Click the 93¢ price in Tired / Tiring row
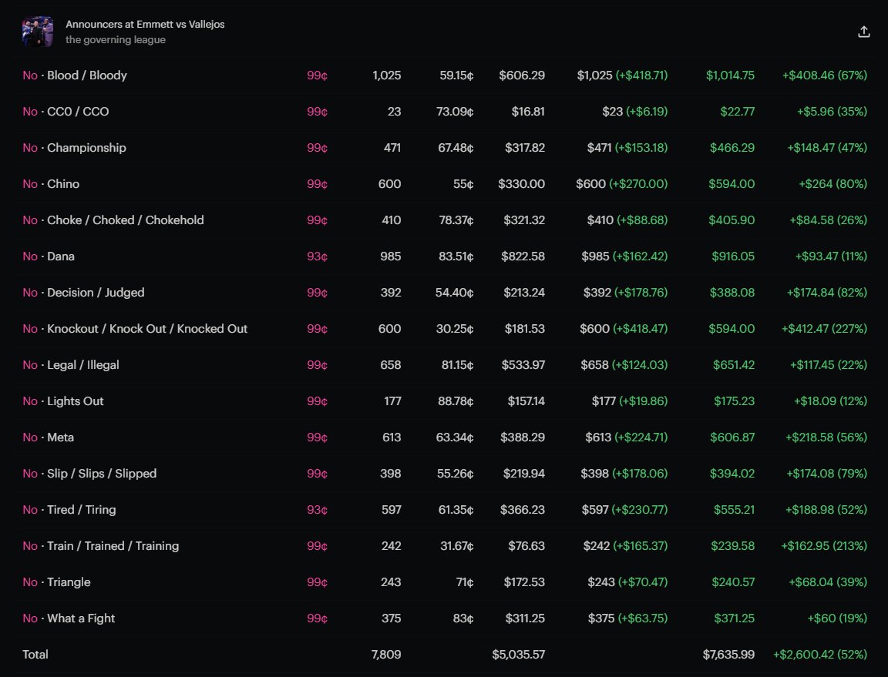888x677 pixels. point(317,510)
